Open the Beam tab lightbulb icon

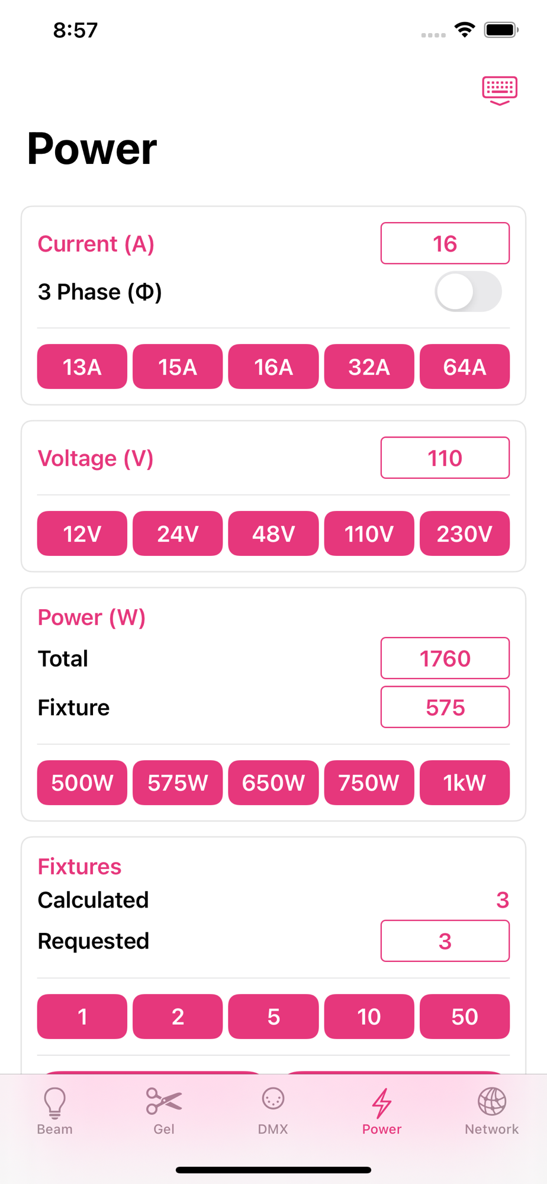(54, 1102)
